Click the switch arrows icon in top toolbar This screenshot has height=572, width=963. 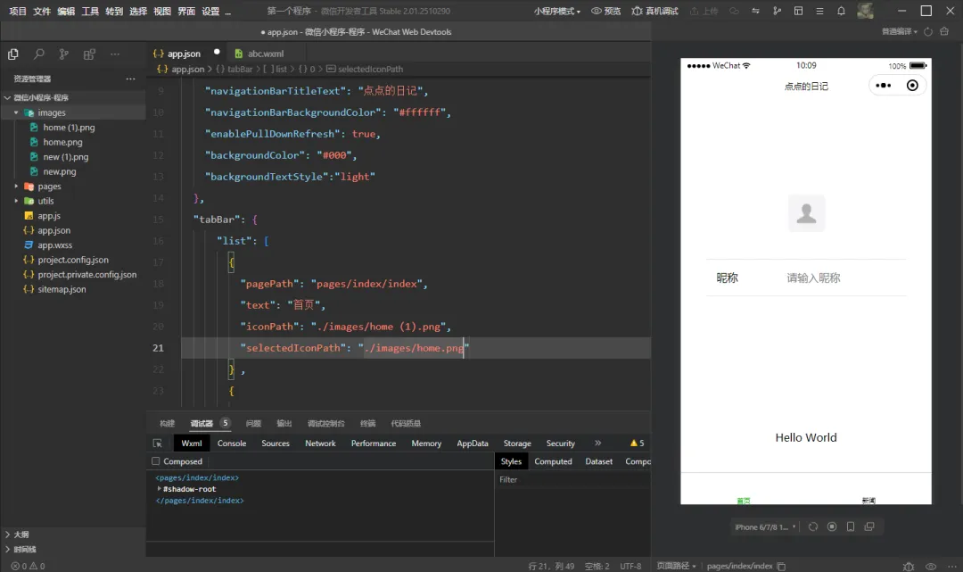click(755, 11)
